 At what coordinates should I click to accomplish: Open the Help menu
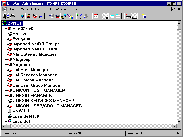tap(73, 9)
